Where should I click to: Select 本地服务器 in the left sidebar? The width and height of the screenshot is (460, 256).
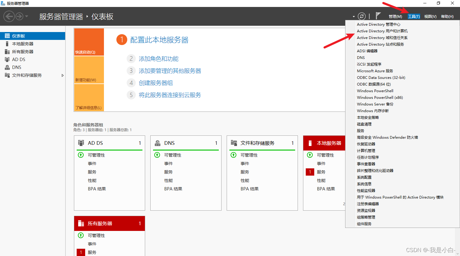pos(32,44)
